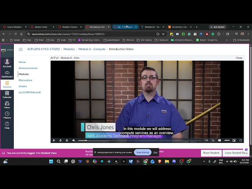Screen dimensions: 252x189
Task: Enable picture-in-picture mode for the video
Action: tap(234, 140)
